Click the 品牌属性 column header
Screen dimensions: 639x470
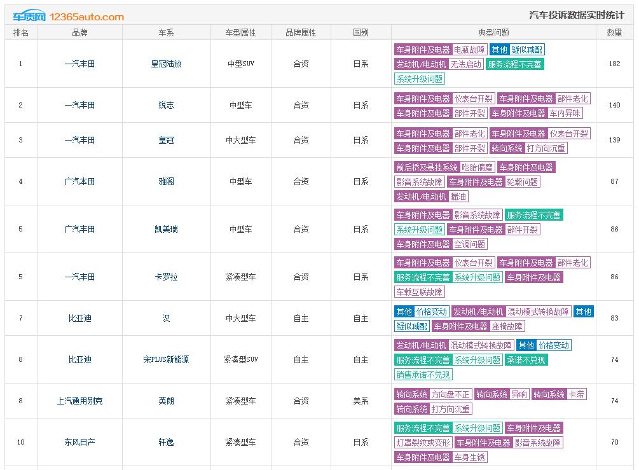click(x=301, y=32)
